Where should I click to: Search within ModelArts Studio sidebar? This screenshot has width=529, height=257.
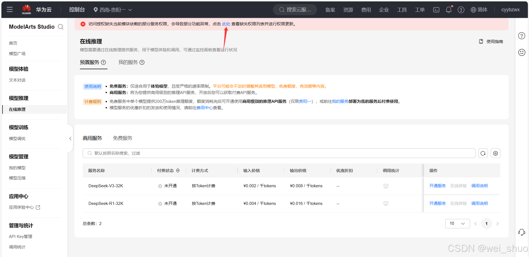click(61, 27)
